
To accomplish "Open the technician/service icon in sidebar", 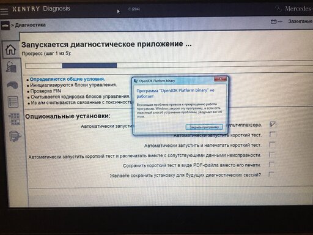I will (x=11, y=67).
